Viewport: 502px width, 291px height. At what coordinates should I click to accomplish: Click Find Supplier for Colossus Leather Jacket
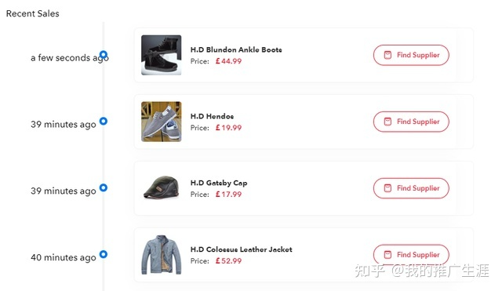[x=411, y=255]
